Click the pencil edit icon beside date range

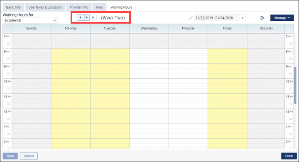point(190,18)
